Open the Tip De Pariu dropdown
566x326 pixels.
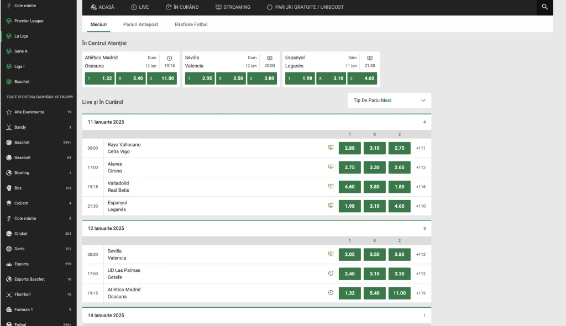389,101
